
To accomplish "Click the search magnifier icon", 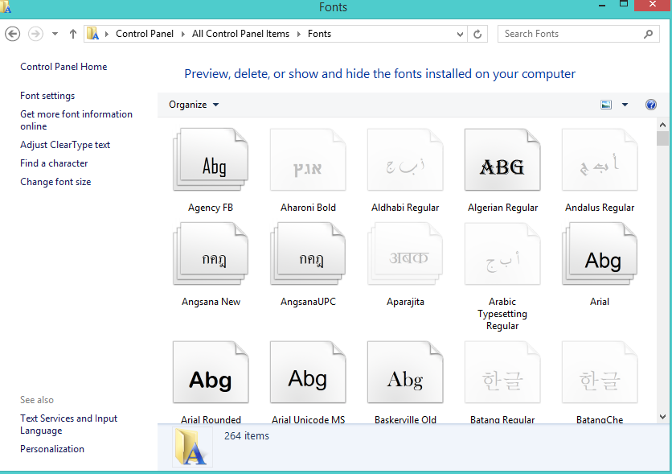I will click(x=649, y=34).
